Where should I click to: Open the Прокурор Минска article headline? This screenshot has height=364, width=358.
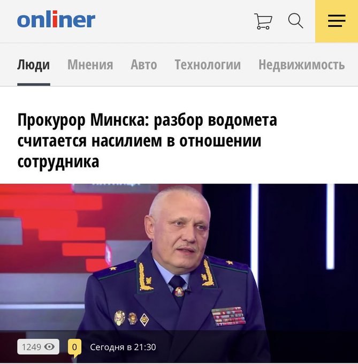[147, 141]
